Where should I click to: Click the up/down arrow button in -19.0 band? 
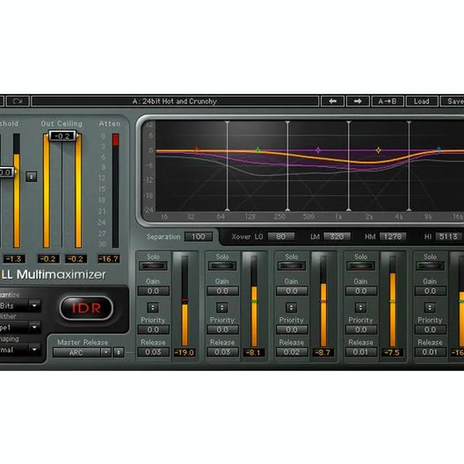pos(153,308)
